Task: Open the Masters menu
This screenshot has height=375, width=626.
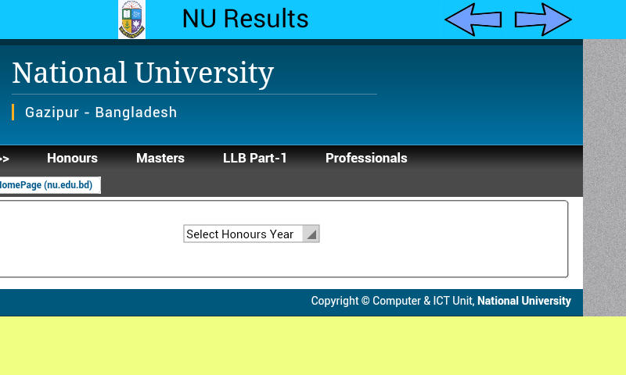Action: pos(160,159)
